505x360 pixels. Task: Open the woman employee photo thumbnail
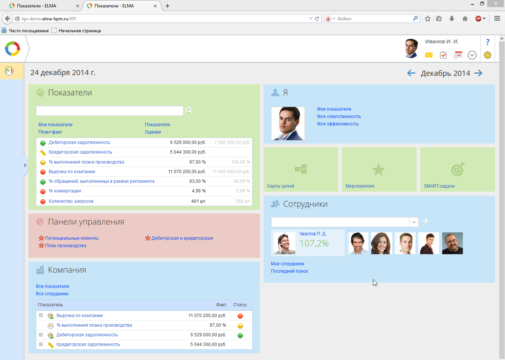point(382,243)
